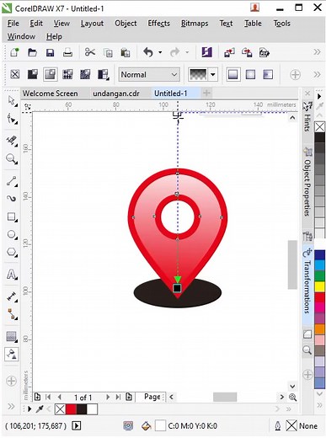Open document palette flyout arrow

(x=29, y=409)
